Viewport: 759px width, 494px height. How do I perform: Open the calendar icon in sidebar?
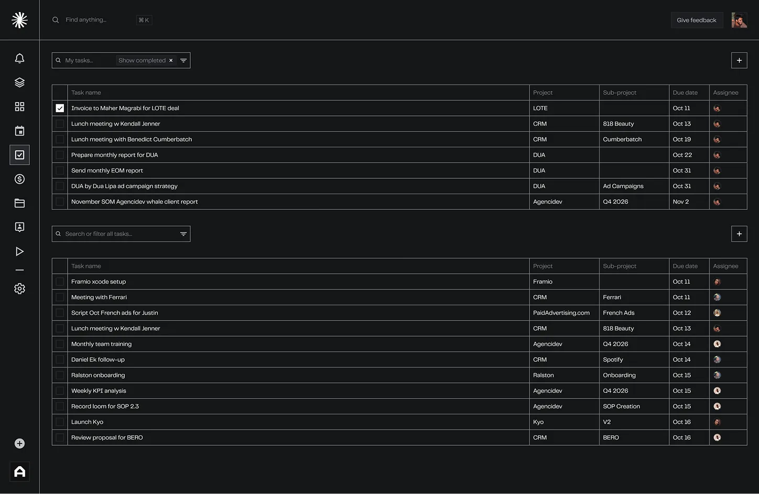(x=19, y=131)
